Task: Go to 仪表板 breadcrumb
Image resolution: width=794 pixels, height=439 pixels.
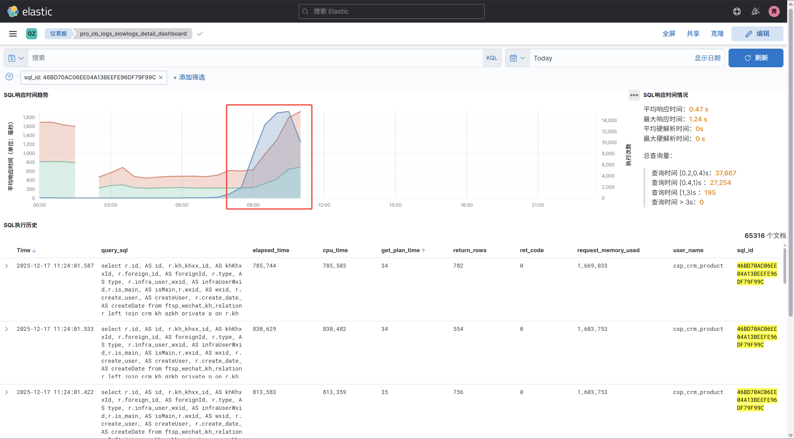Action: point(58,34)
